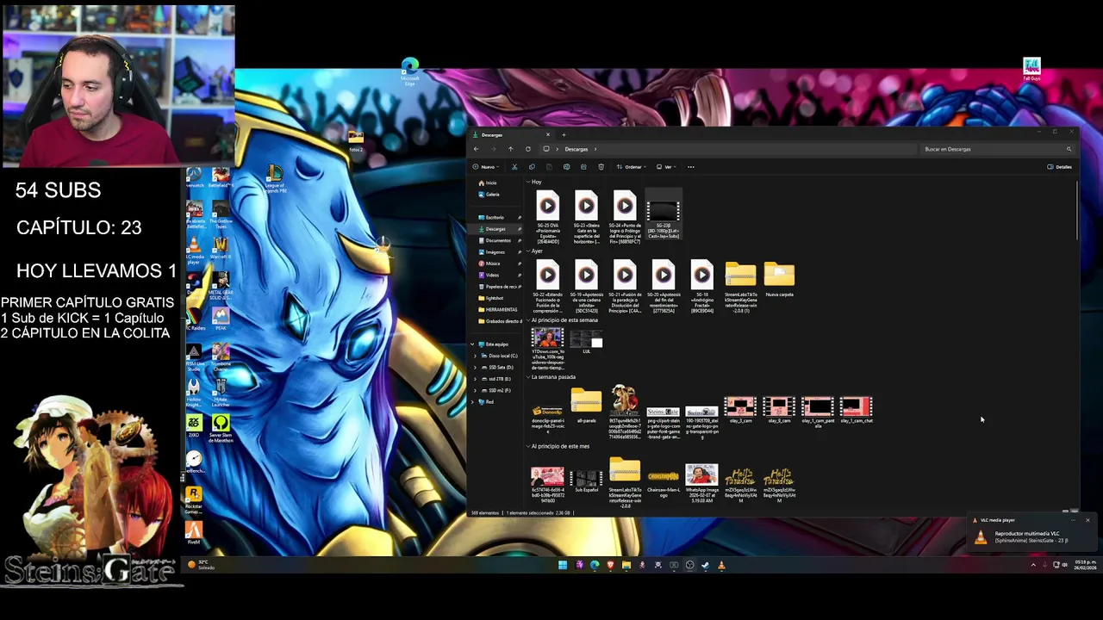Show hidden system tray icons chevron

1033,565
